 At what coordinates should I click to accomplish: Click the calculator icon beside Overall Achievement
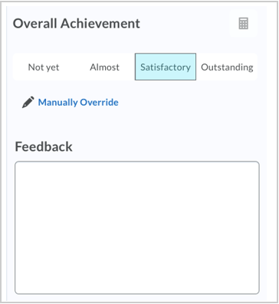point(243,24)
